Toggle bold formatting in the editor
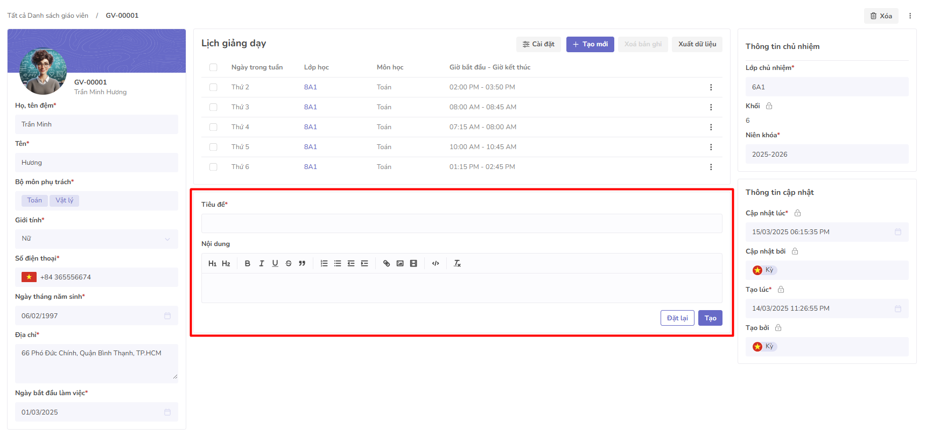Screen dimensions: 926x435 point(248,263)
